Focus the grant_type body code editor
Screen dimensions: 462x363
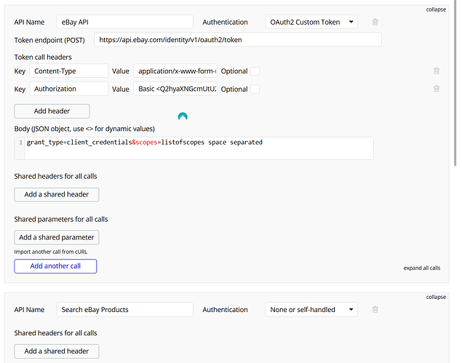click(x=196, y=148)
